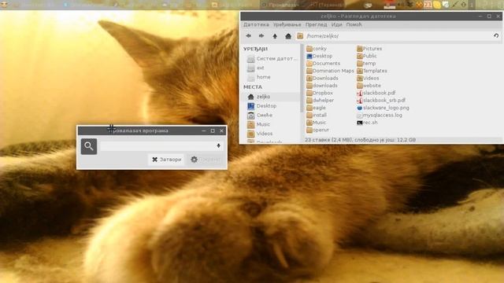
Task: Go to parent folder with up arrow
Action: pos(275,36)
